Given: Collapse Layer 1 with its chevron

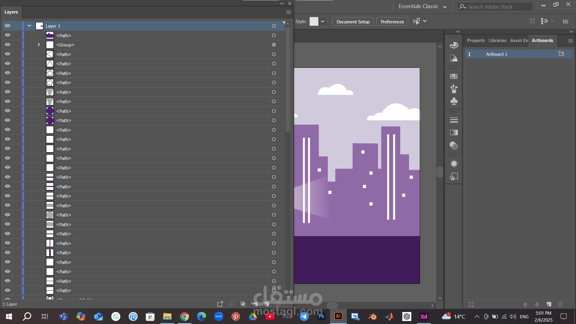Looking at the screenshot, I should pos(29,26).
